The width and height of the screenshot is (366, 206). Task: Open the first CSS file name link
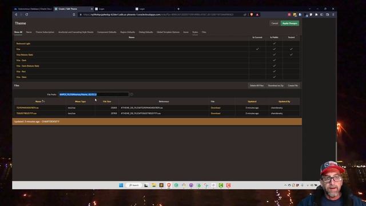27,108
